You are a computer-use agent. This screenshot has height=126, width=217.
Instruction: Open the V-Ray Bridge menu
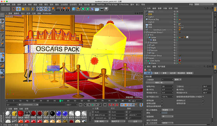pos(112,4)
